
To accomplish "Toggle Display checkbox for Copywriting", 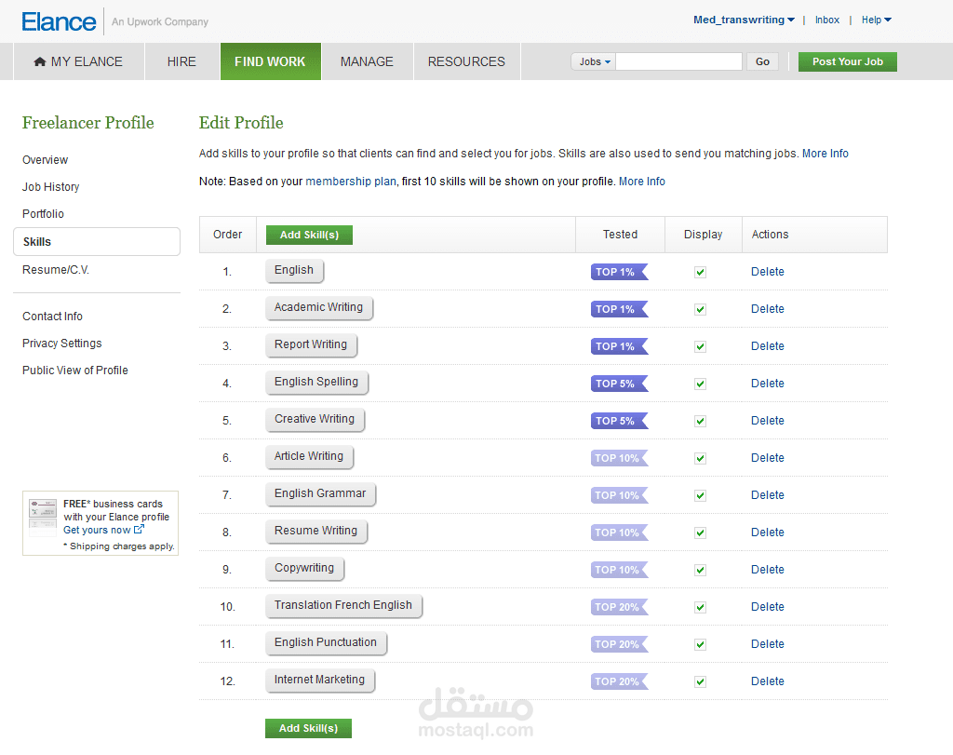I will (700, 570).
